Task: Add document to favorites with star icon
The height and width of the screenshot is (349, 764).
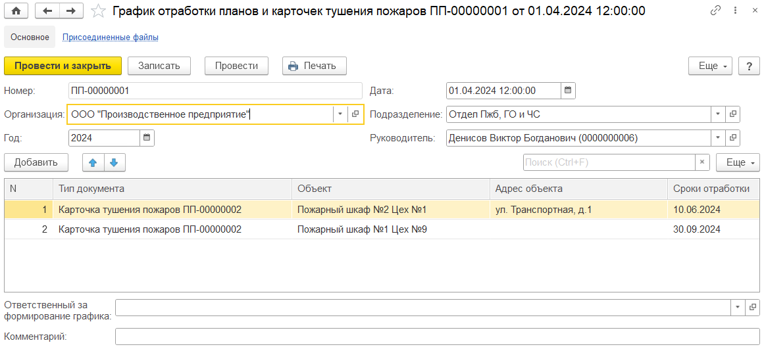Action: tap(98, 11)
